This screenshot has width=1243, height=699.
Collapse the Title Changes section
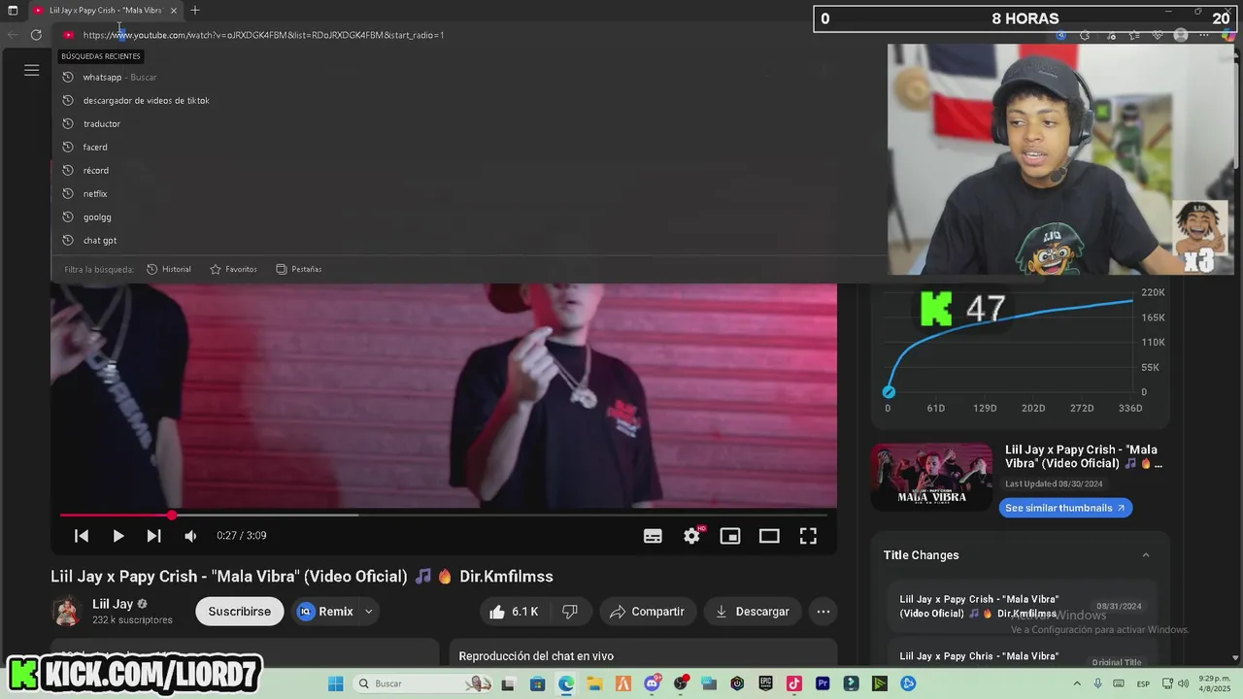tap(1146, 555)
